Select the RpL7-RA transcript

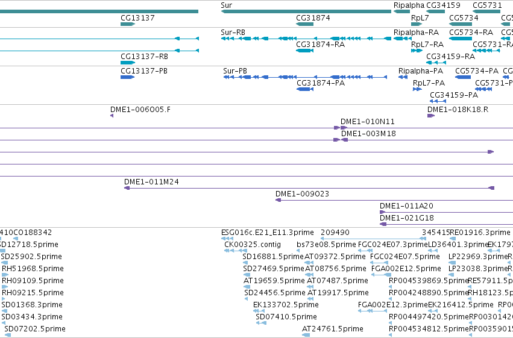(x=417, y=51)
